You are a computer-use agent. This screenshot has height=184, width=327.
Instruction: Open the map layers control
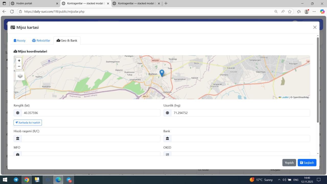[x=20, y=76]
